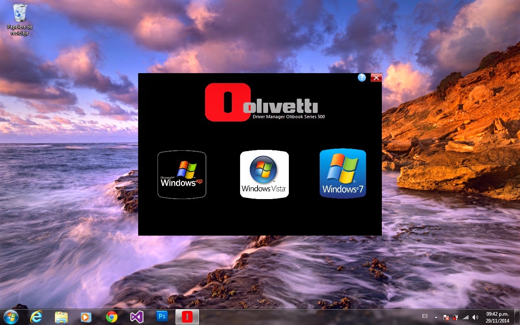Open the Papelera de reciclaje desktop icon
Image resolution: width=520 pixels, height=325 pixels.
click(19, 19)
